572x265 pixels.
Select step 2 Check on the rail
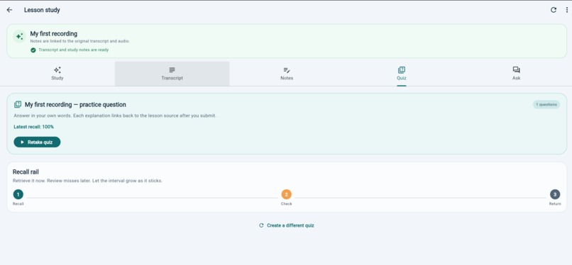(x=287, y=194)
